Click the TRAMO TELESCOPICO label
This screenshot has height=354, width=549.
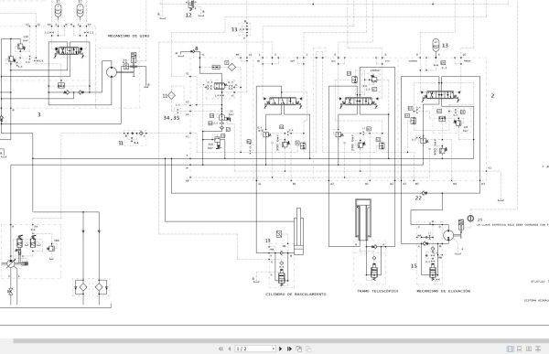click(377, 291)
